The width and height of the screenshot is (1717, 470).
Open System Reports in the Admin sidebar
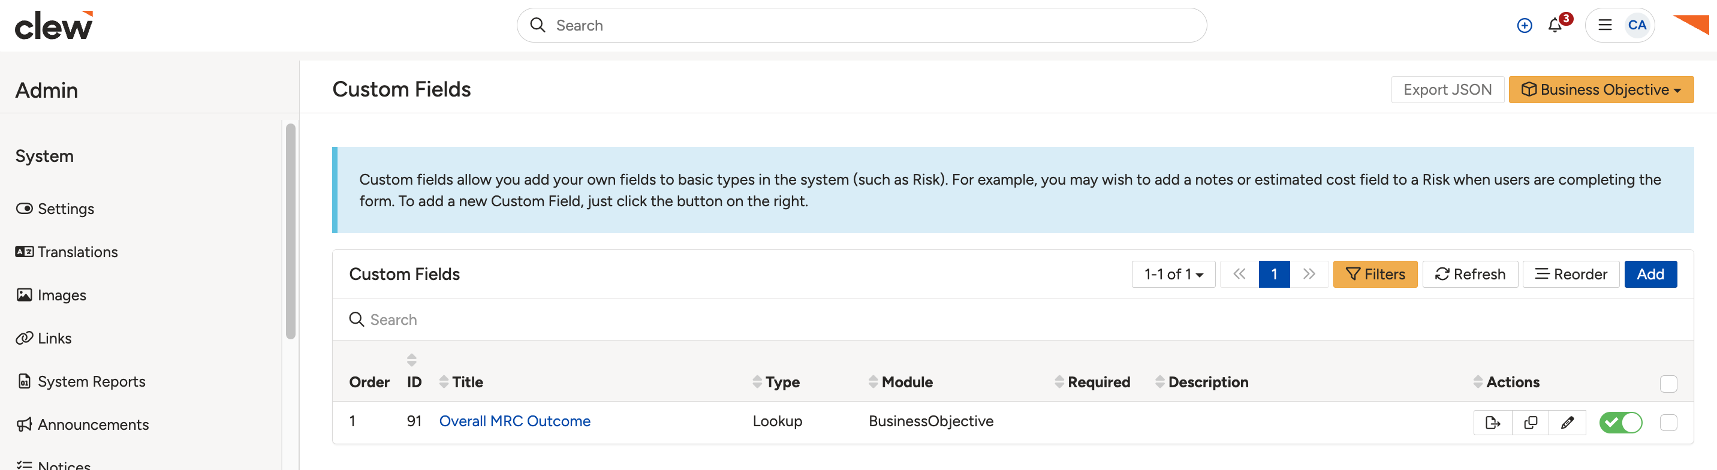[81, 381]
